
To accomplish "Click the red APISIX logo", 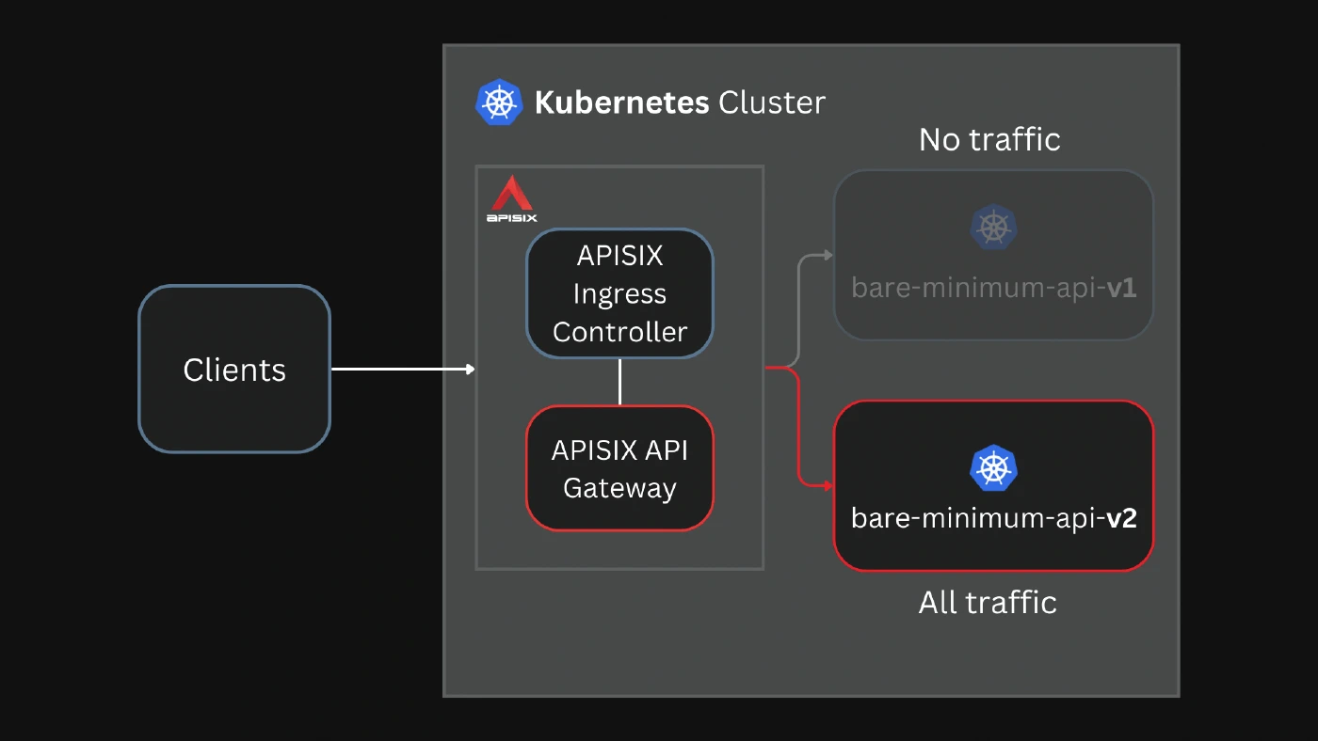I will pos(512,197).
